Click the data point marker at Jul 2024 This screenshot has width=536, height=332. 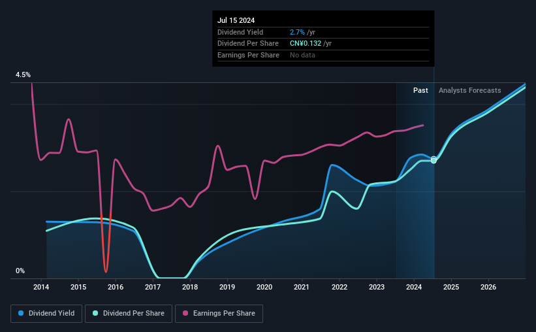click(434, 160)
